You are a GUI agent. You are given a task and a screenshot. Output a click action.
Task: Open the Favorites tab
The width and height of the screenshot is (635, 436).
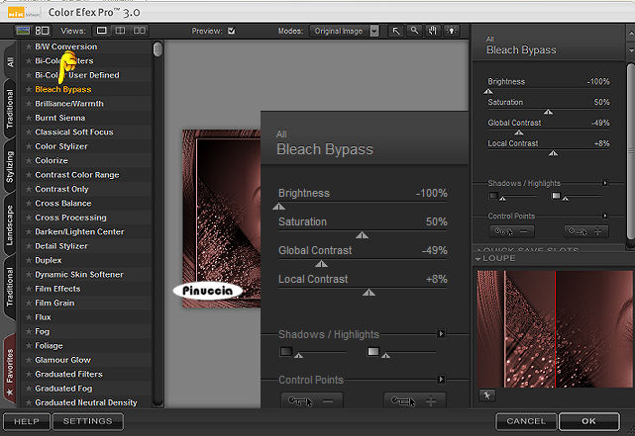(x=10, y=371)
